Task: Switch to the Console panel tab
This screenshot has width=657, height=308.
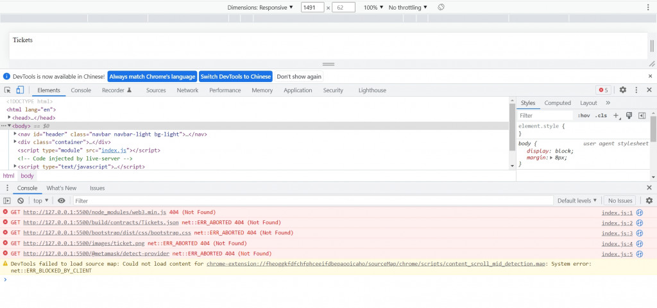Action: click(x=81, y=90)
